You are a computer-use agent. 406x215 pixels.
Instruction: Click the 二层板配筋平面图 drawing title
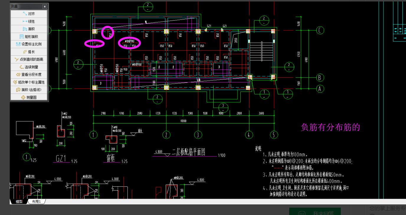(189, 152)
